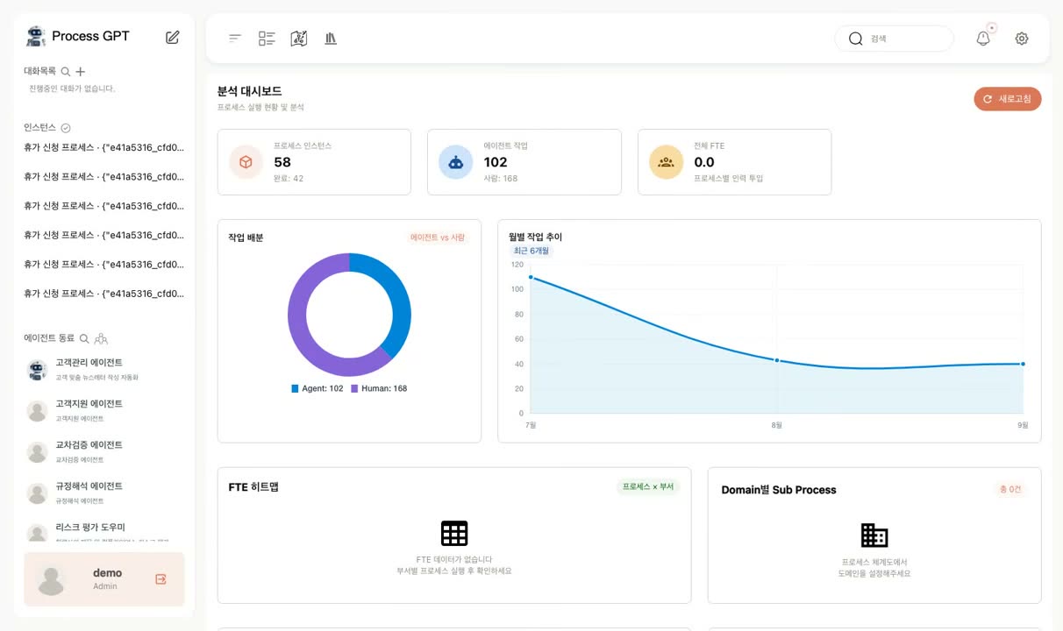Open the 규정해석 에이전트 agent entry
1063x631 pixels.
click(104, 493)
